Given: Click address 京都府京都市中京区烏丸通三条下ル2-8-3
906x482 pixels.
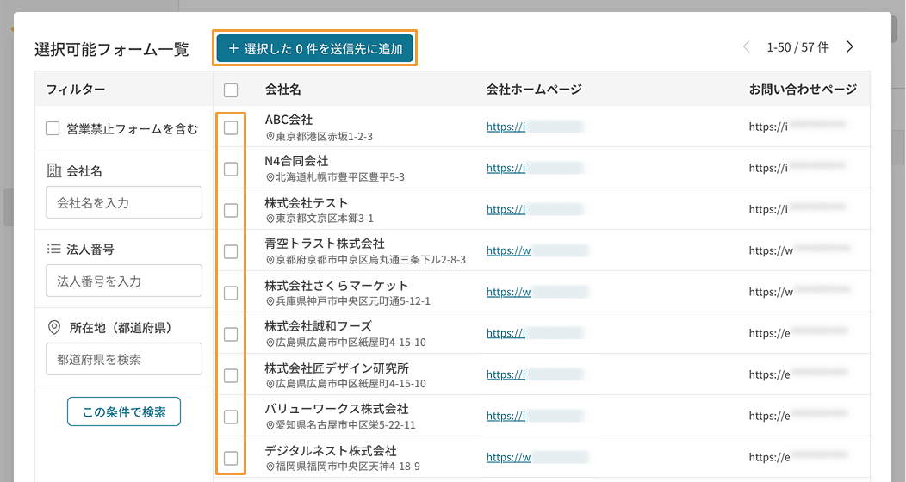Looking at the screenshot, I should [370, 260].
